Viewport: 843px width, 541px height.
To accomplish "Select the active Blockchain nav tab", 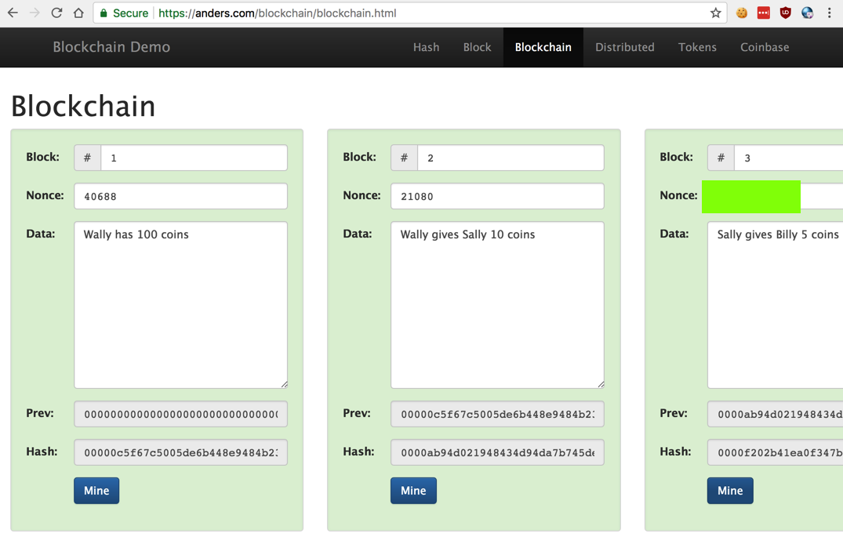I will (543, 47).
